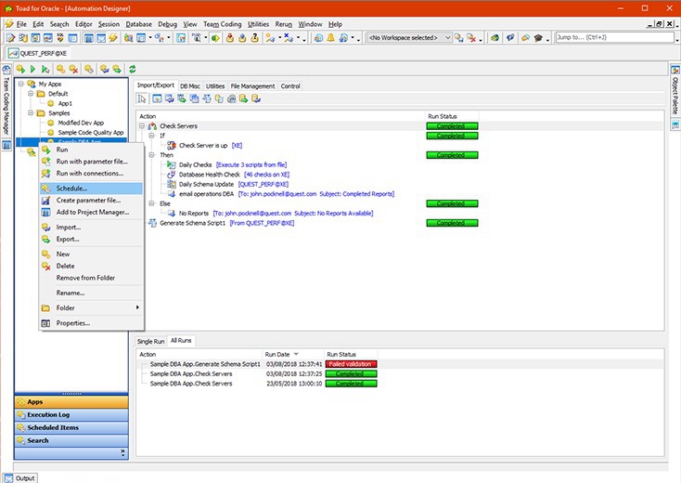681x483 pixels.
Task: Click the run date '23/05/2018 13:00:10'
Action: point(294,384)
